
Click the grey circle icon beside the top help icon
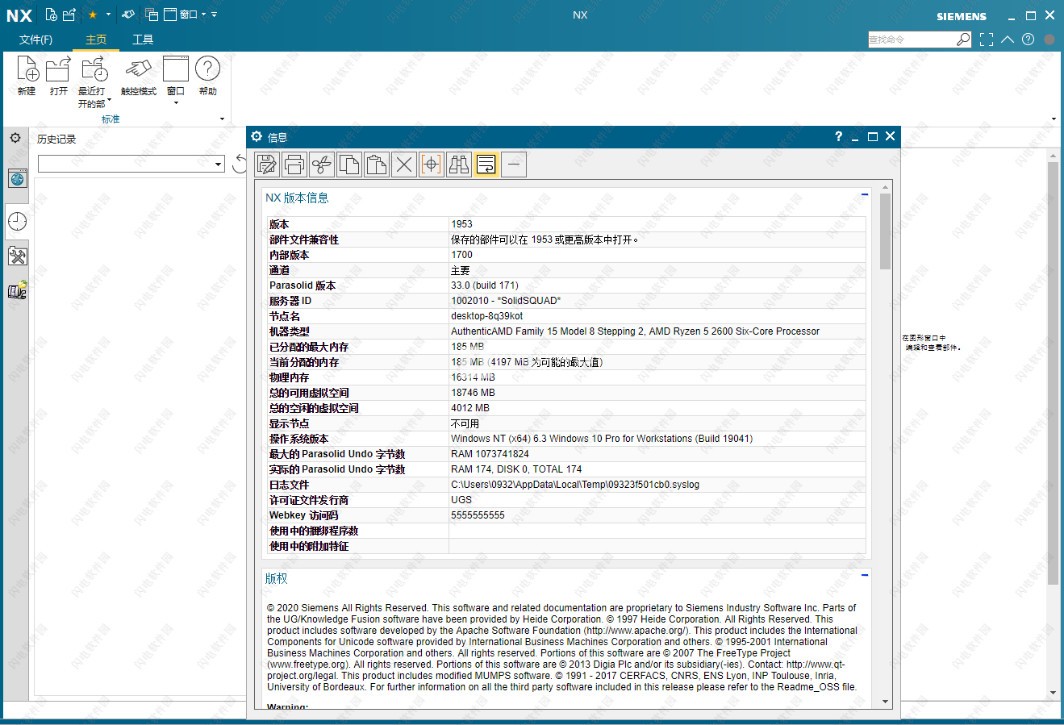coord(1049,40)
